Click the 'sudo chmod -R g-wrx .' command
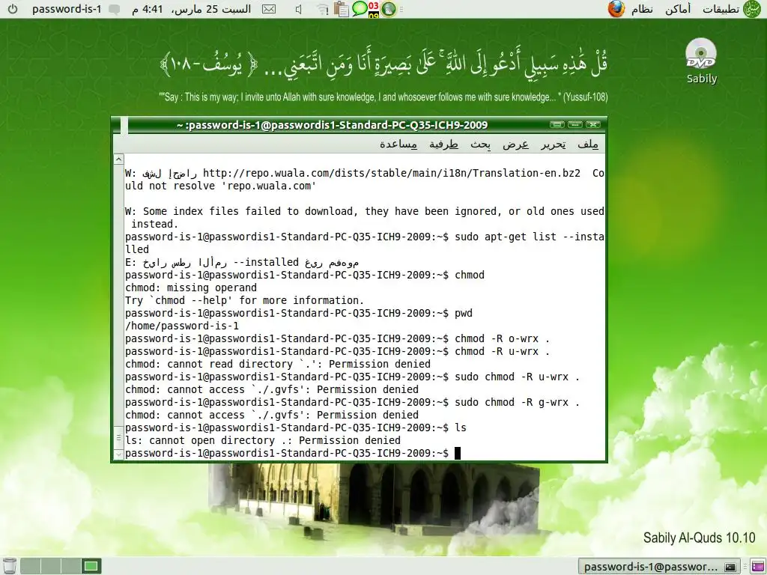 tap(517, 402)
